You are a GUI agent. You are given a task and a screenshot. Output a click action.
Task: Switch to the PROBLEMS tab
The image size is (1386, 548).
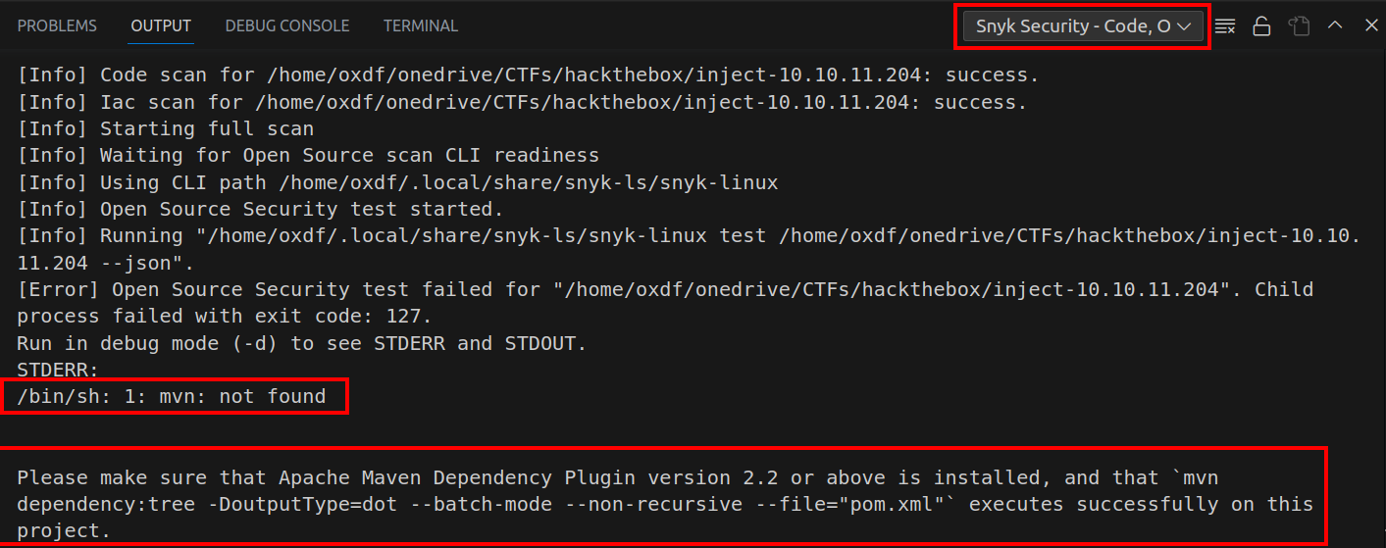click(x=57, y=26)
